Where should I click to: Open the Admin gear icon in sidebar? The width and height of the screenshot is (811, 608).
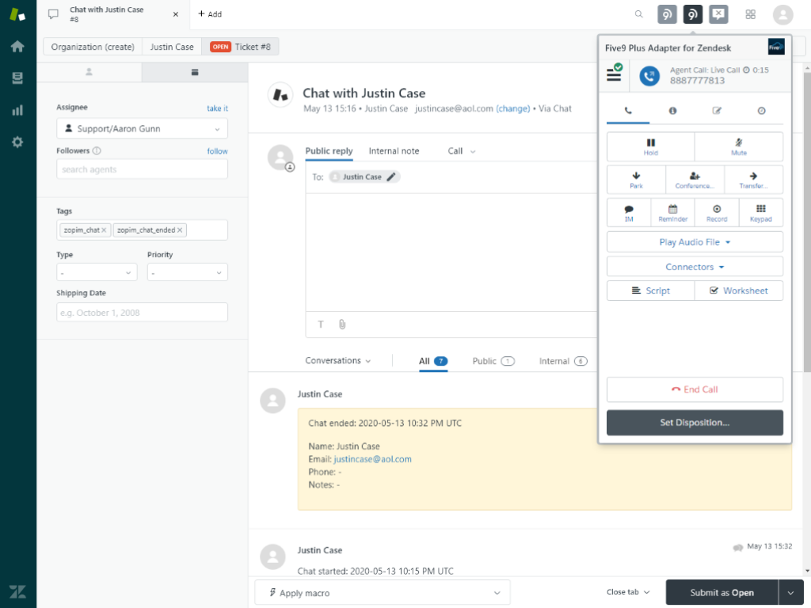pos(17,142)
